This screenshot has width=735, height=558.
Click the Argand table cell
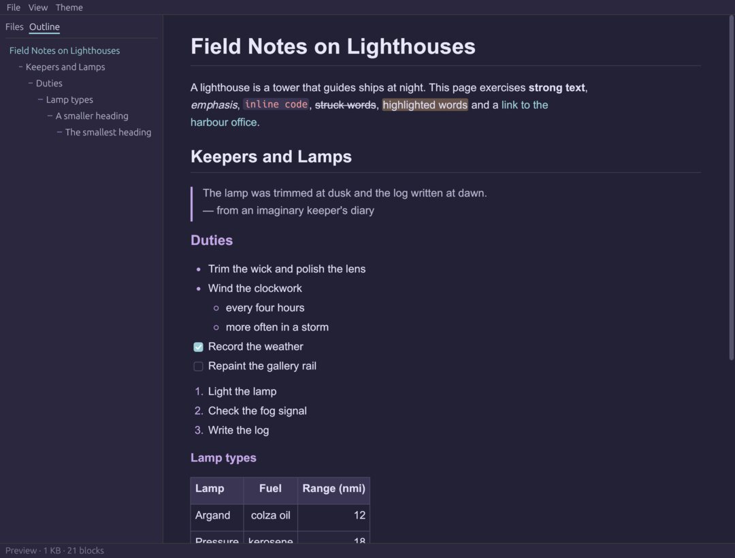tap(217, 517)
